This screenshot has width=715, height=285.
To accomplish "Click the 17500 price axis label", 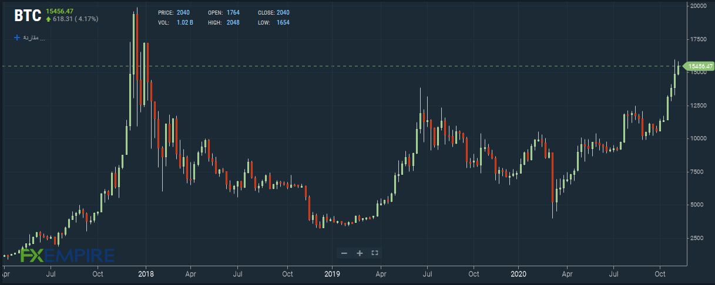I will coord(697,39).
